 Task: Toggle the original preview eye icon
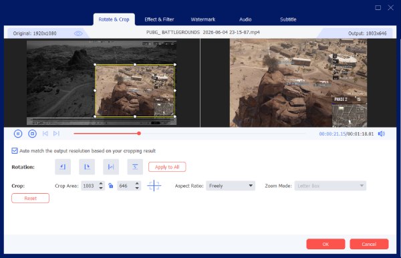tap(78, 33)
